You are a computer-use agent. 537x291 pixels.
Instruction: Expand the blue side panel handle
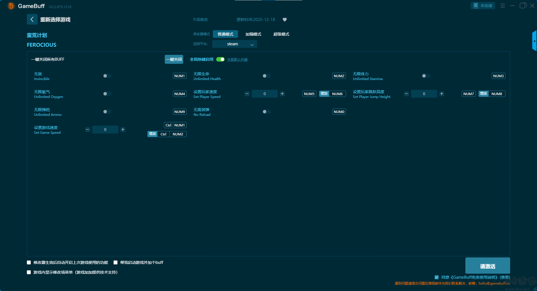(x=534, y=41)
